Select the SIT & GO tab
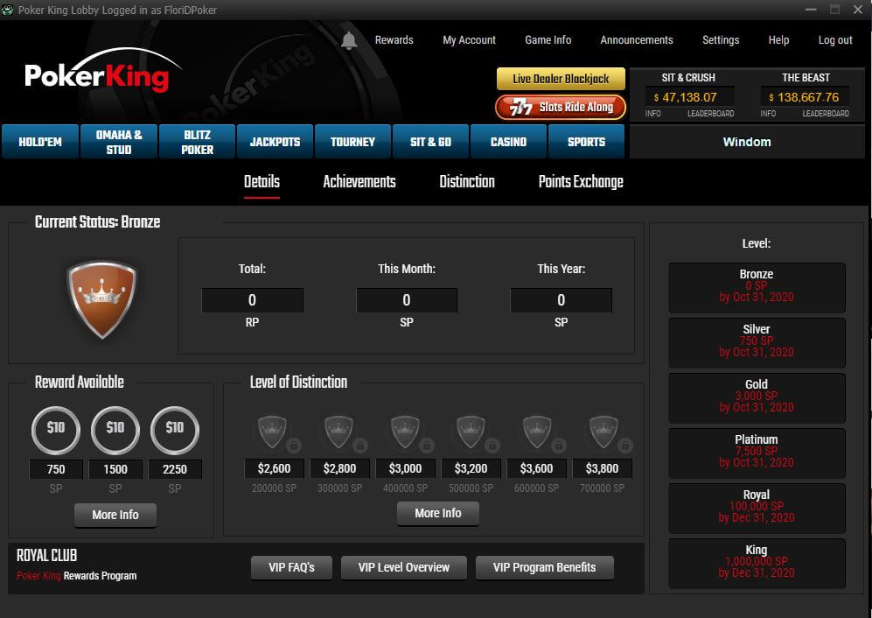 (430, 142)
